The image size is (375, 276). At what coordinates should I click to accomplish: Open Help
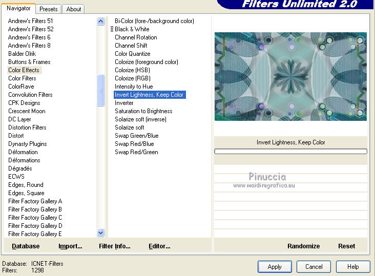point(353,267)
